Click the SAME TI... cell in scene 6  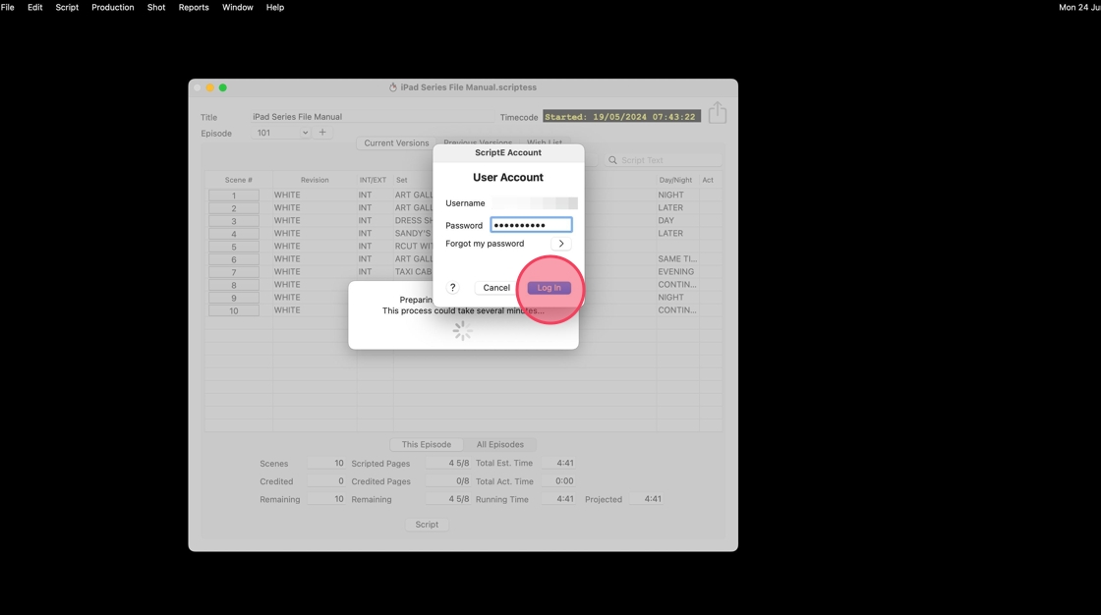click(x=677, y=259)
